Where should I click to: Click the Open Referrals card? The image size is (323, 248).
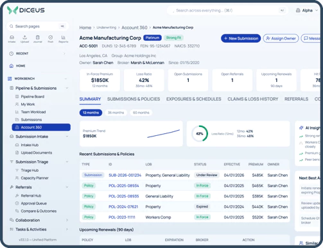click(232, 80)
